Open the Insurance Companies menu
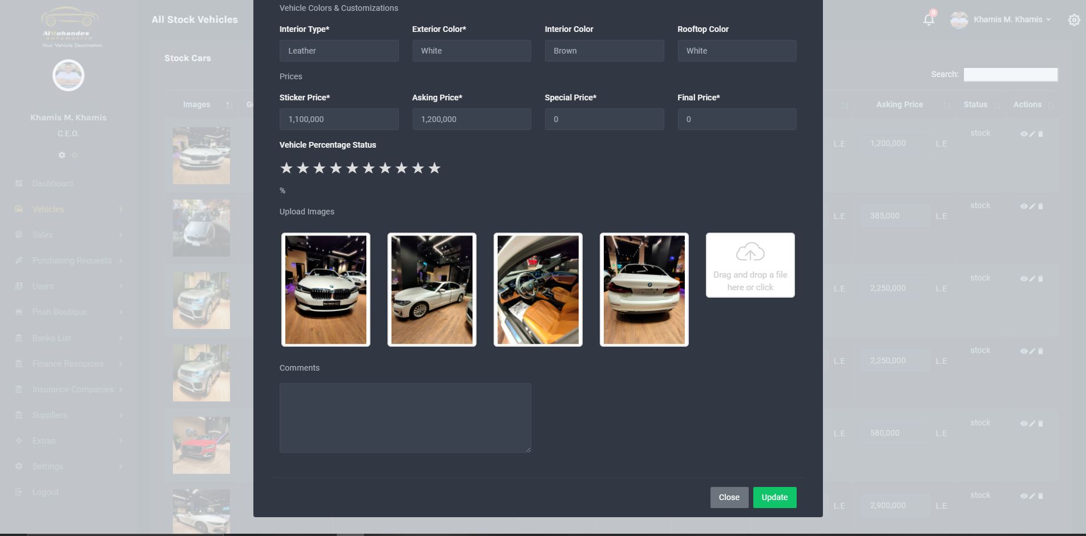 coord(73,389)
